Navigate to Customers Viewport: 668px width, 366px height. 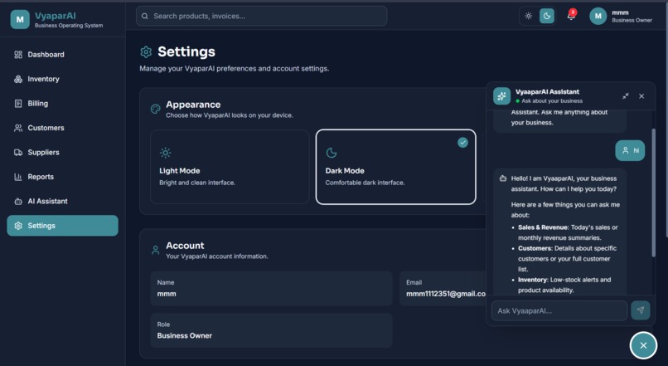coord(62,128)
